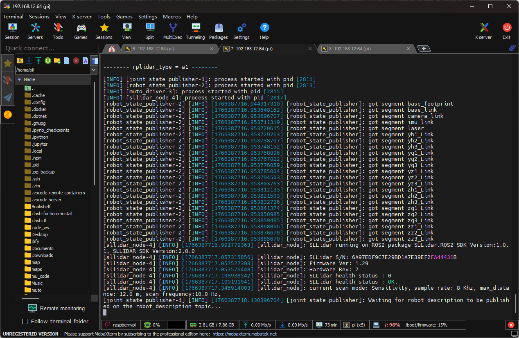
Task: Open the Macros menu
Action: click(172, 17)
